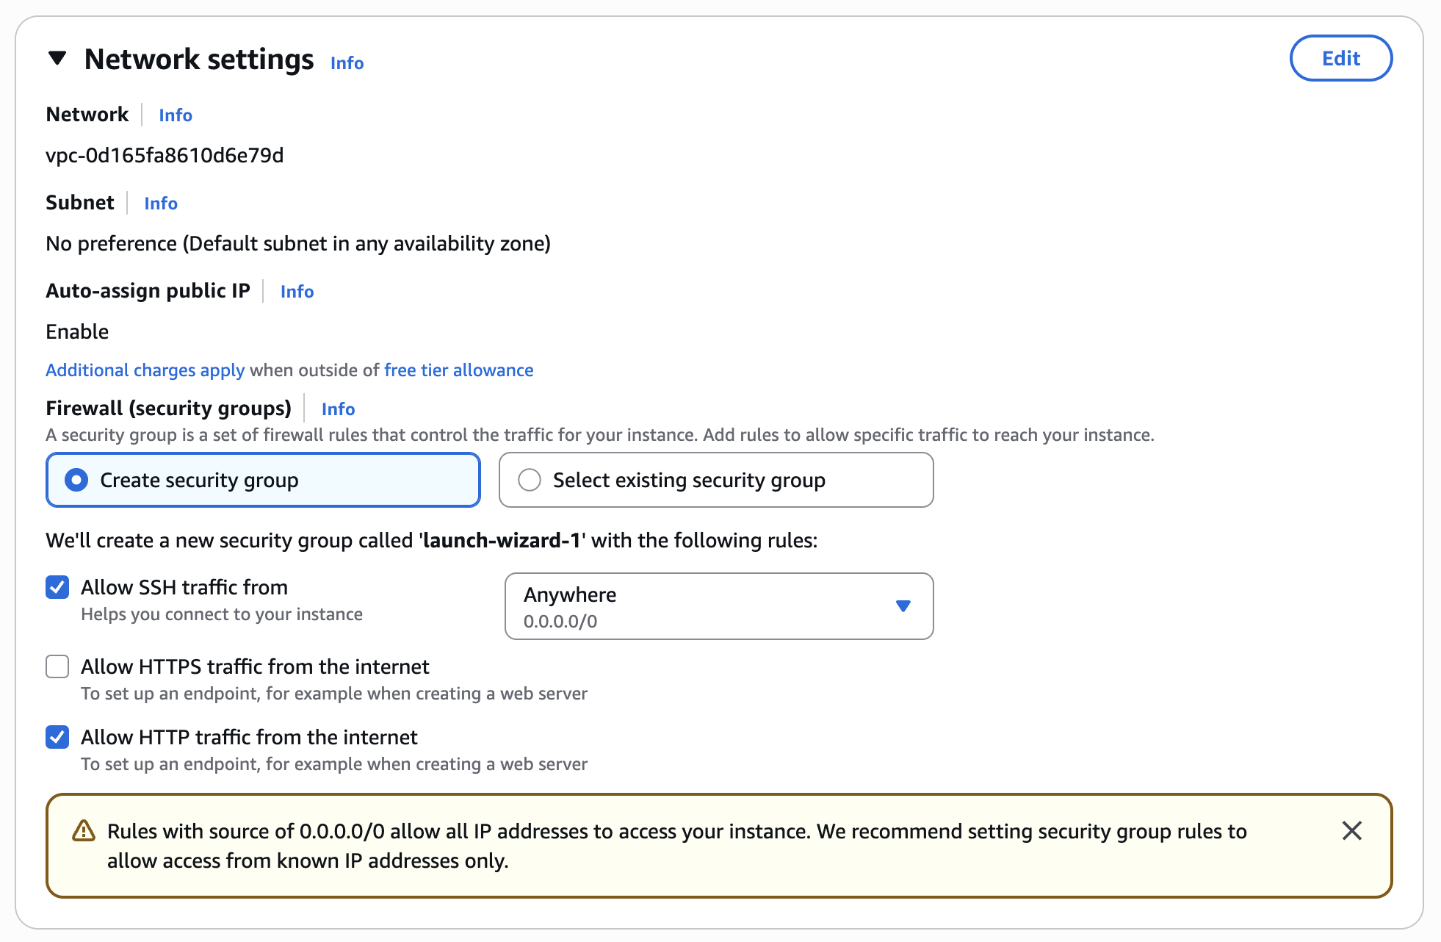The height and width of the screenshot is (942, 1441).
Task: Disable Allow HTTP traffic from the internet
Action: [x=57, y=737]
